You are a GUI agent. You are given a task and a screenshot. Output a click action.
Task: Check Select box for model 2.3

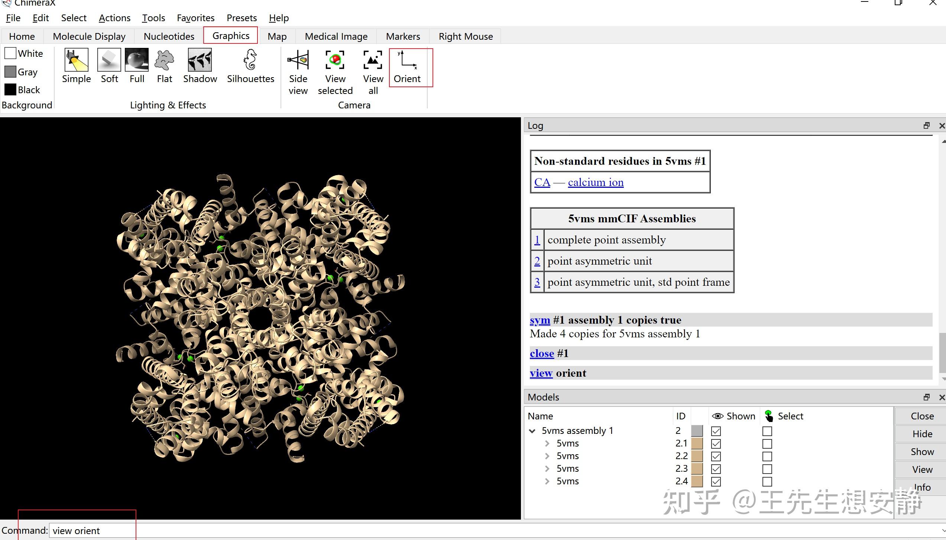[x=767, y=469]
